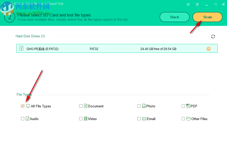Click the PDF file type icon

pyautogui.click(x=188, y=106)
